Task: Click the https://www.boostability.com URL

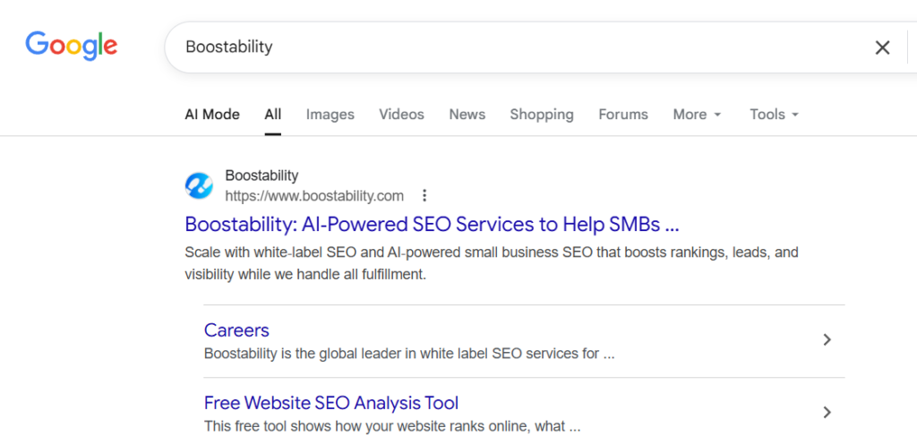Action: tap(314, 195)
